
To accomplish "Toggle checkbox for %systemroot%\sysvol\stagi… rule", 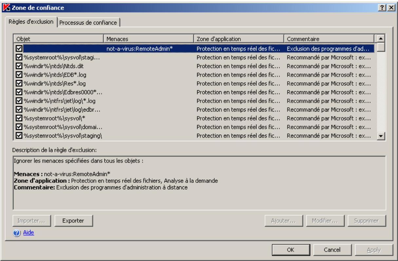I will 19,58.
